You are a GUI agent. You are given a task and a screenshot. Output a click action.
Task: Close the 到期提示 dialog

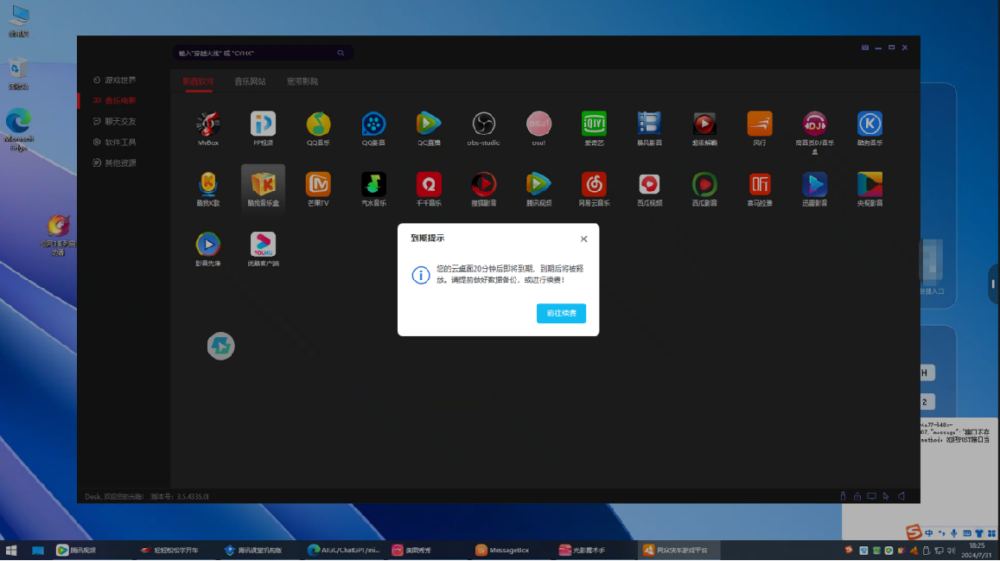point(583,239)
